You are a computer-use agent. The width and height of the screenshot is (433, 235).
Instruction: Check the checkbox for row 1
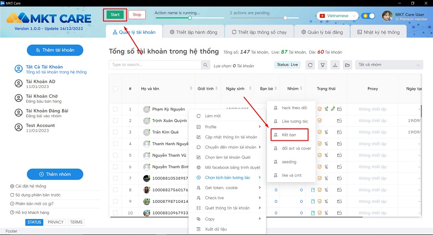click(115, 109)
